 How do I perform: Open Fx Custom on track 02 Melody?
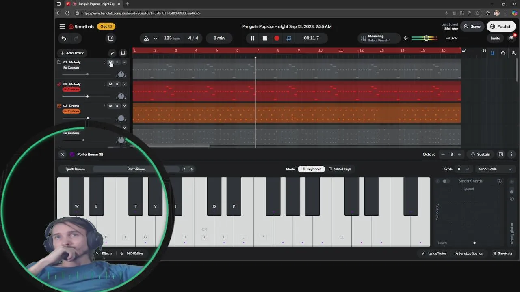(x=71, y=89)
